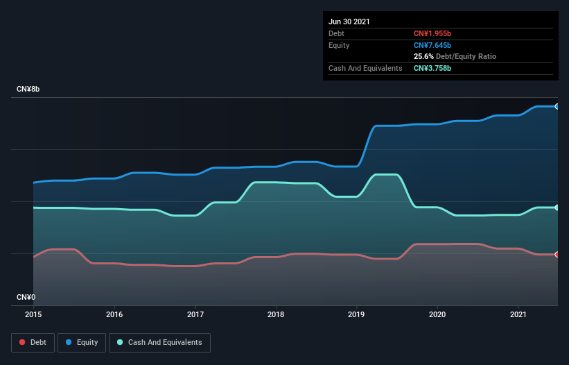
Task: Click the teal Cash endpoint marker
Action: [557, 207]
